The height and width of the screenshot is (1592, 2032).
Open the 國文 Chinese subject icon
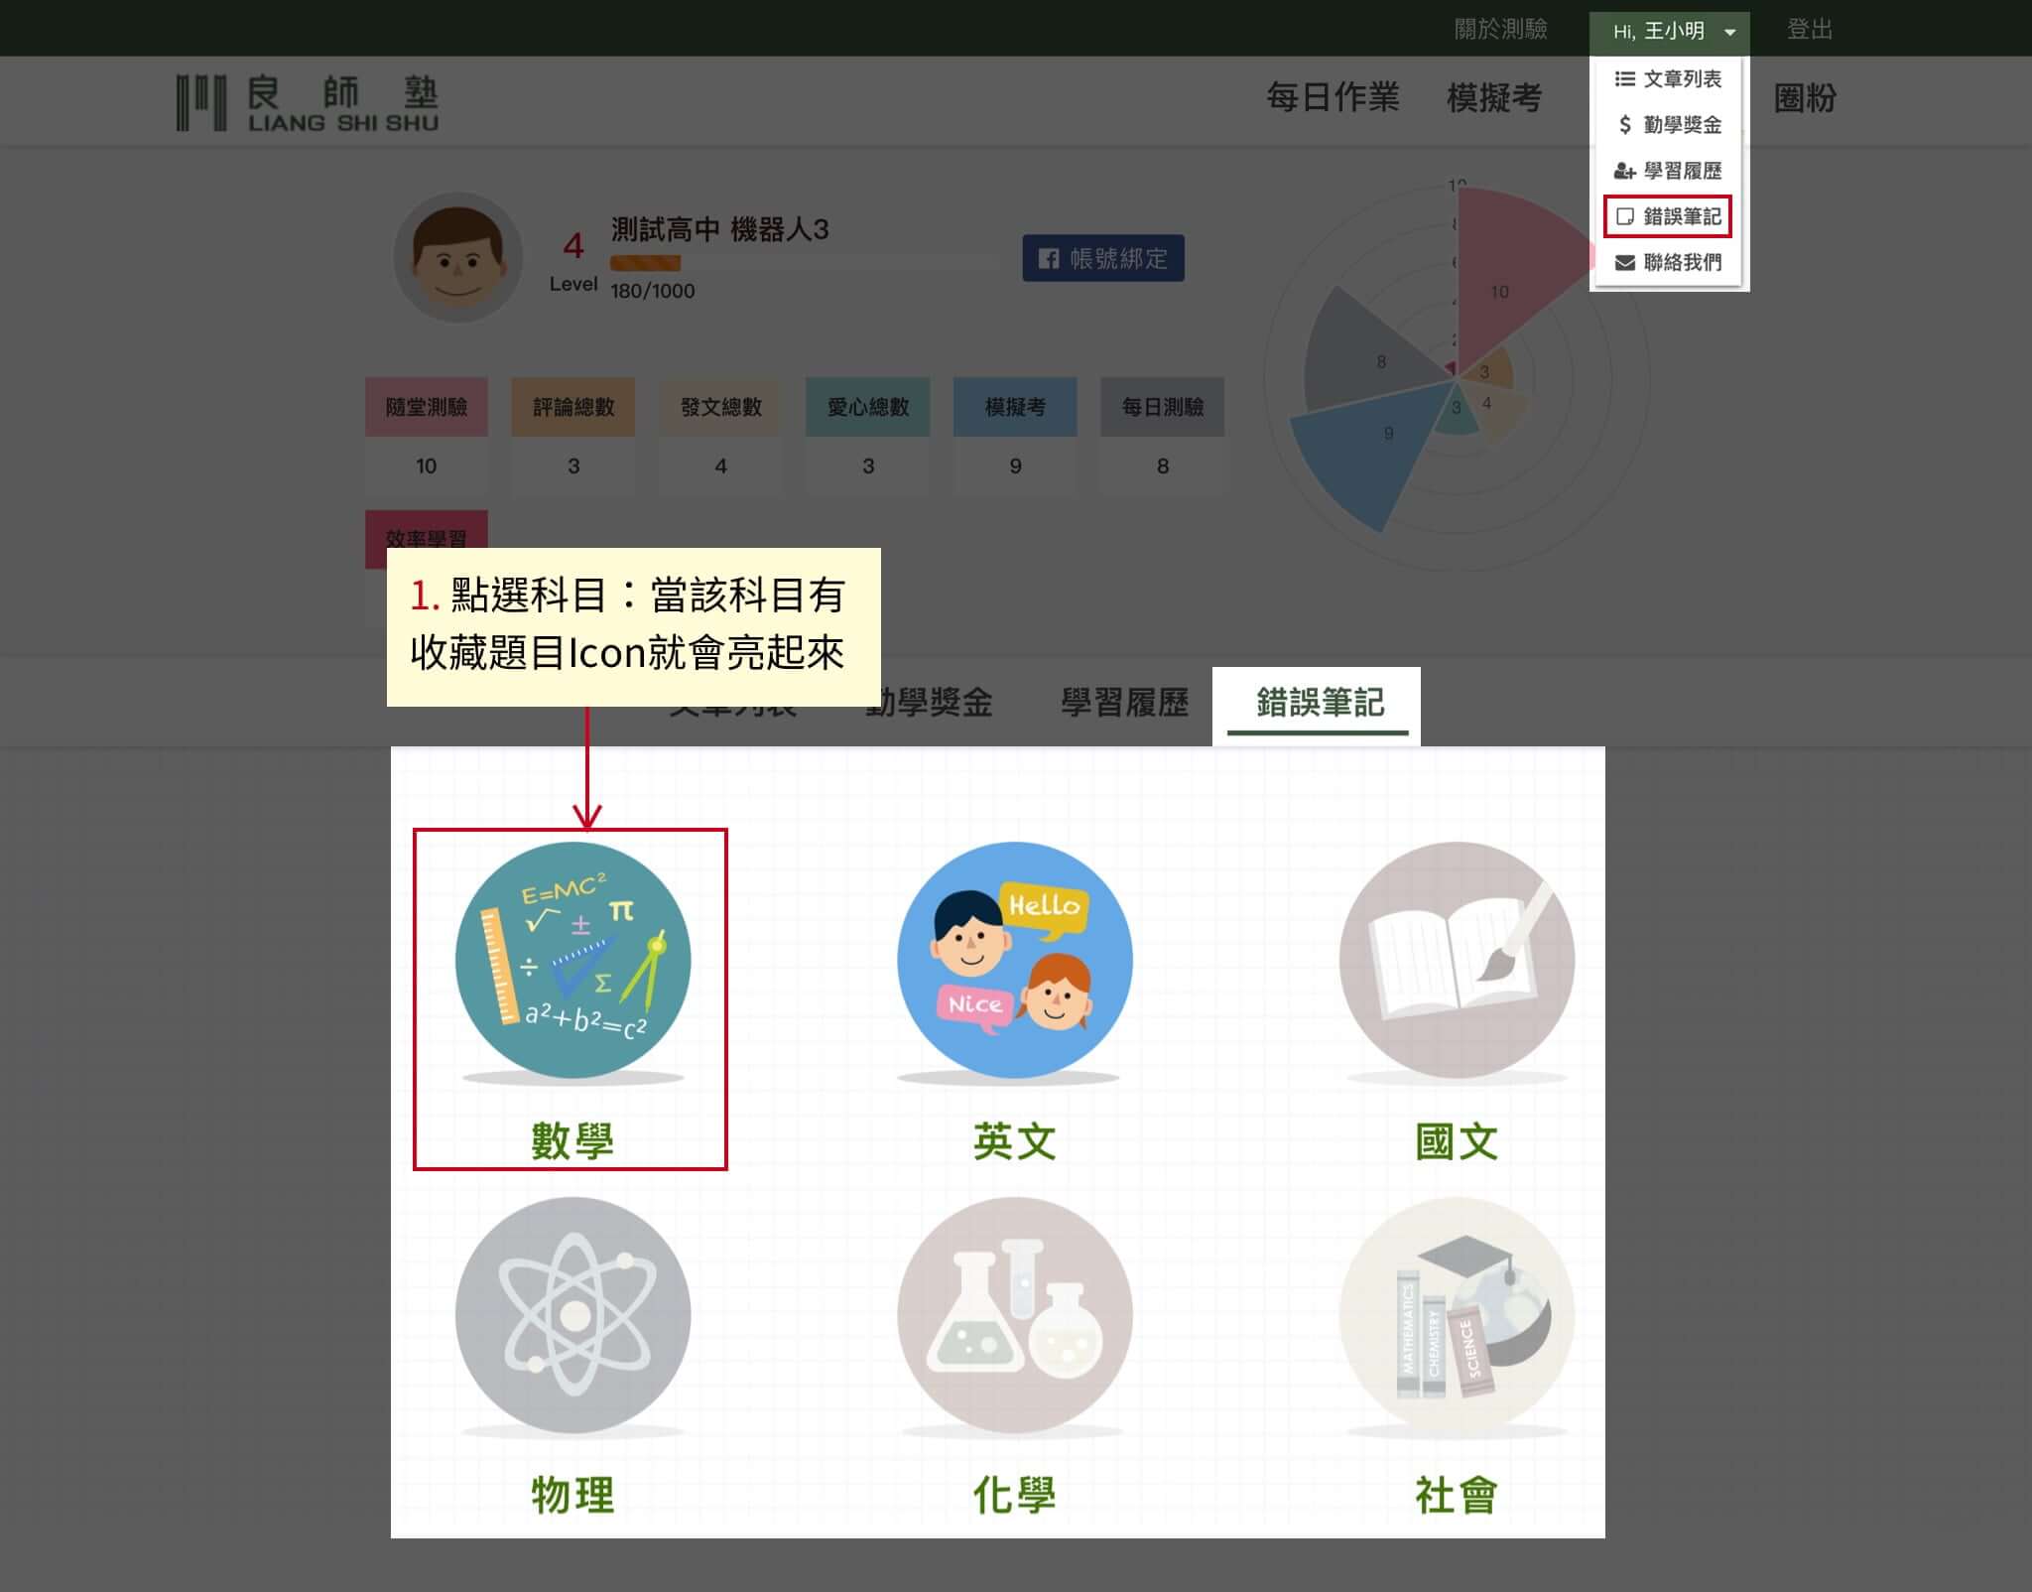(x=1457, y=960)
